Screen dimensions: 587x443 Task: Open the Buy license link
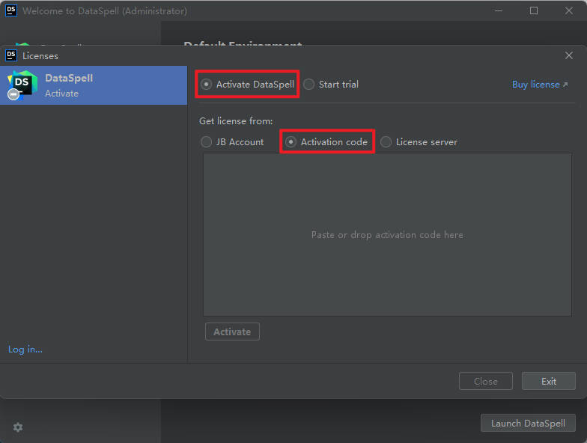point(539,85)
